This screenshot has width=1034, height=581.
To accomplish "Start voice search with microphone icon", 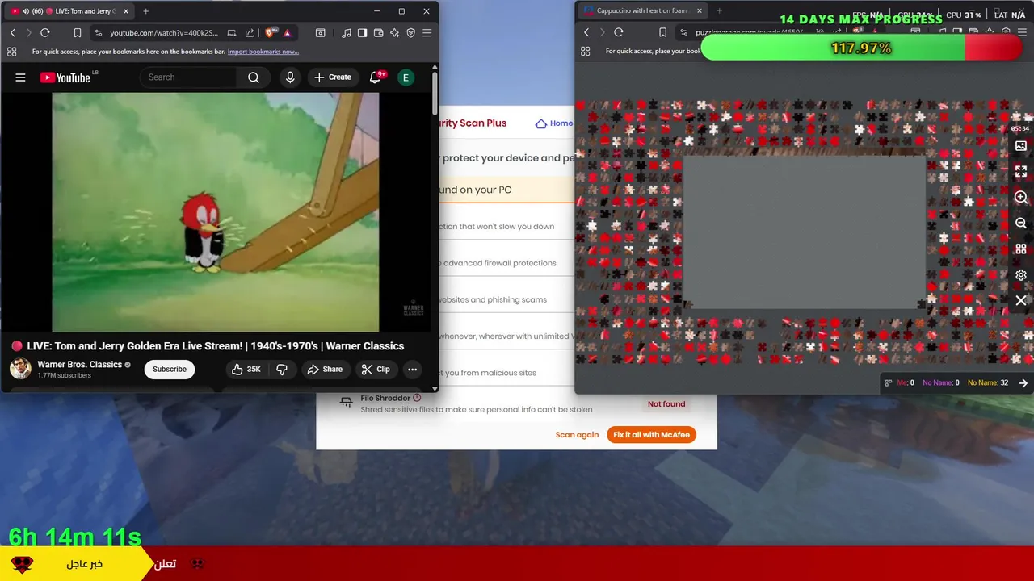I will (290, 77).
